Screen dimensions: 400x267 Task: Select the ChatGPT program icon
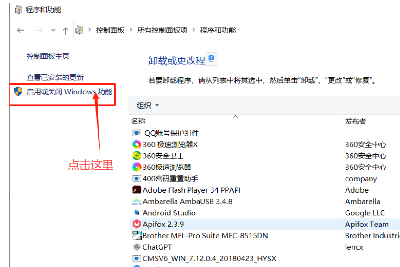(137, 247)
